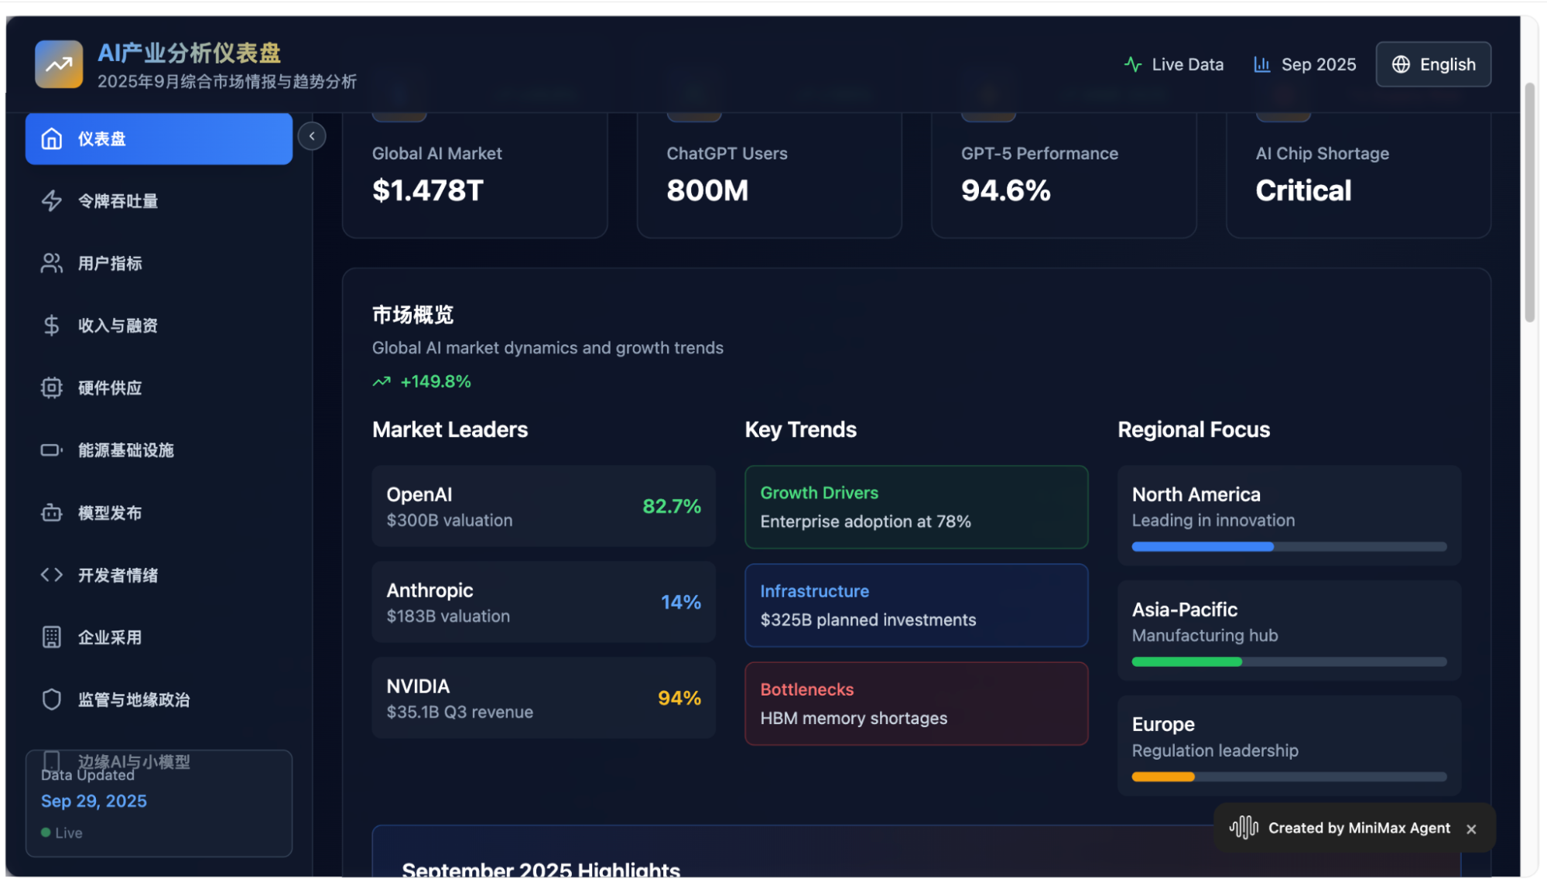Open the 收入与融资 revenue and funding view
The width and height of the screenshot is (1547, 892).
pyautogui.click(x=52, y=325)
